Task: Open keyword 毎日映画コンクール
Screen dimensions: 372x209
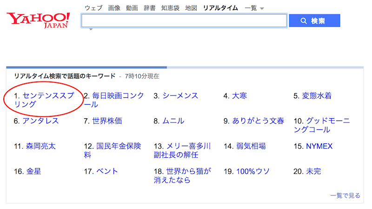Action: click(114, 100)
